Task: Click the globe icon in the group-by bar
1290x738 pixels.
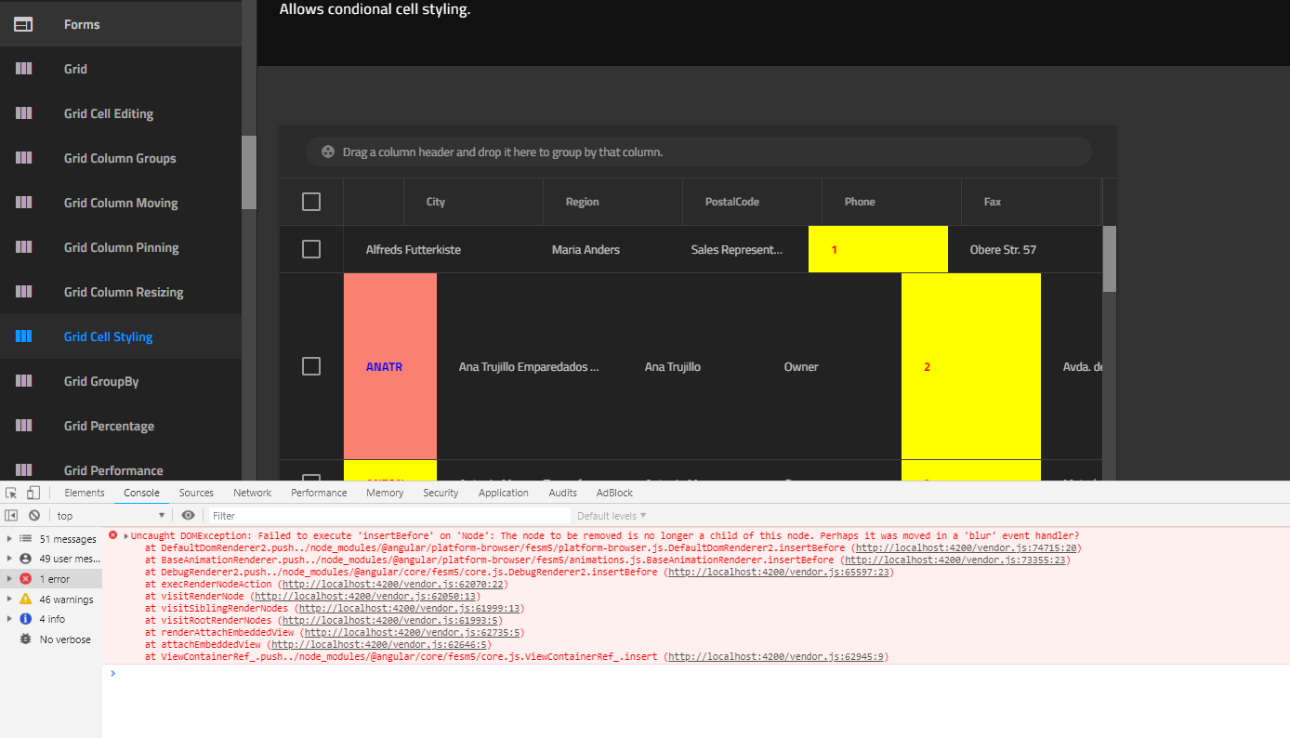Action: (327, 151)
